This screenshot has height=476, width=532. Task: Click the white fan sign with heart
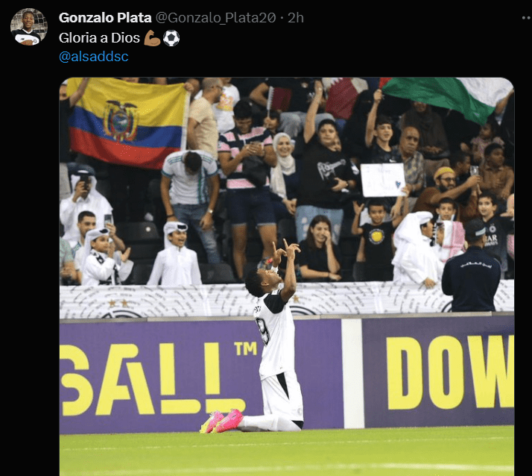(383, 180)
